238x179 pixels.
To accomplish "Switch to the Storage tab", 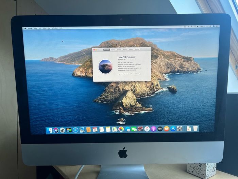I will pyautogui.click(x=119, y=49).
